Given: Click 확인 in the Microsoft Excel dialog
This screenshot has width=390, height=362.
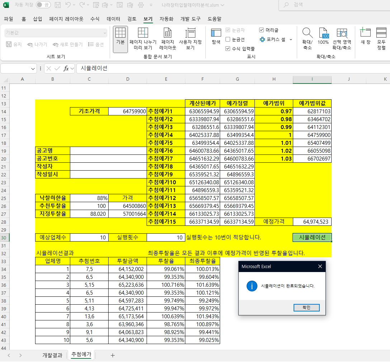Looking at the screenshot, I should (x=306, y=308).
